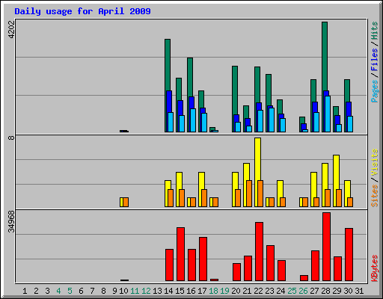383x299 pixels.
Task: Click day label 13 on the x-axis
Action: (x=157, y=291)
